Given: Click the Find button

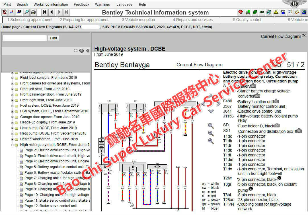Looking at the screenshot, I should [54, 38].
